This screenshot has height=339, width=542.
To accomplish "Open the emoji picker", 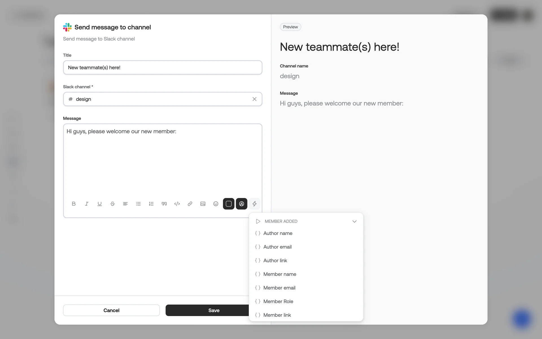I will 216,204.
